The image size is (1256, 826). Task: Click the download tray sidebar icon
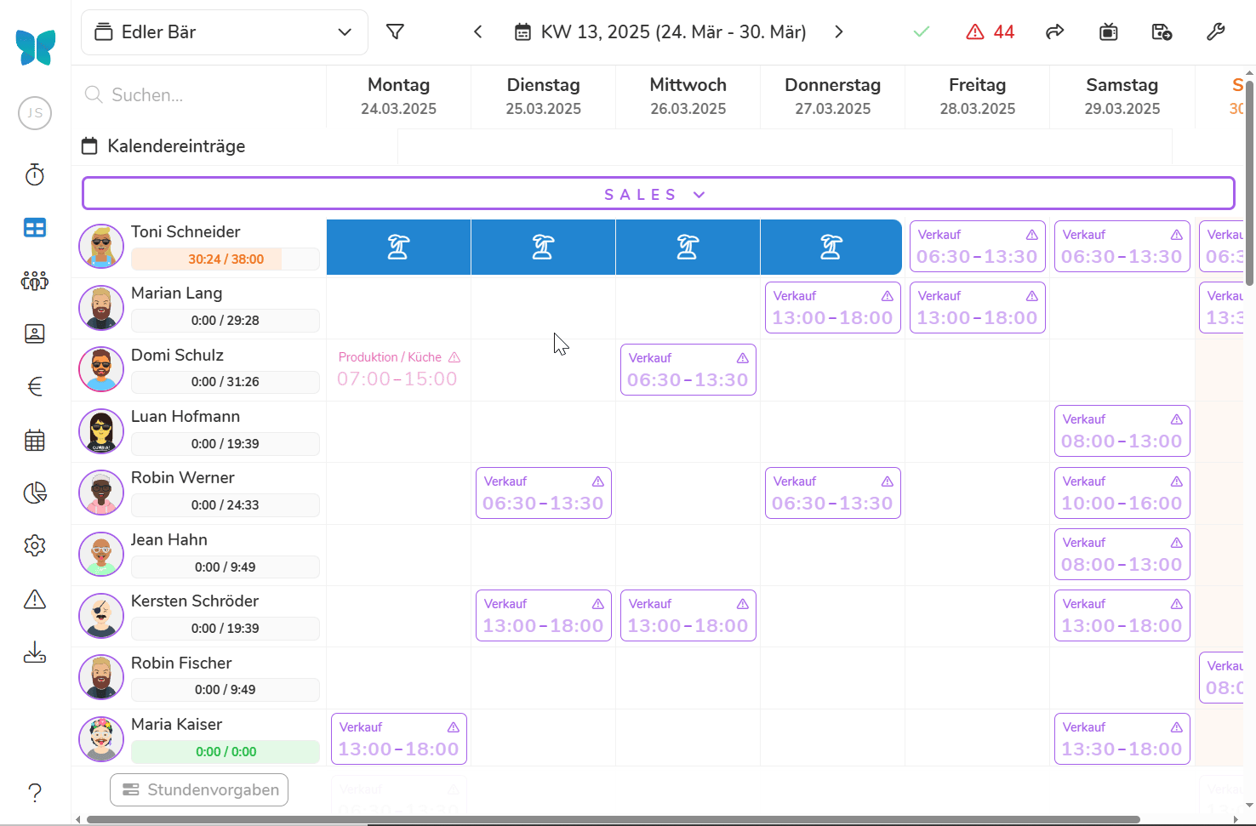point(35,652)
